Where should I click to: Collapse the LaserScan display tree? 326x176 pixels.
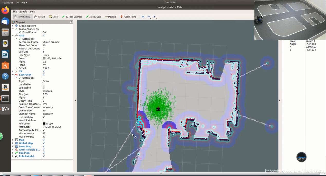(13, 75)
